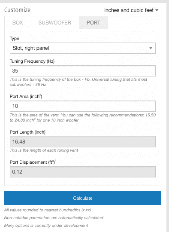Click the 'Type' label
Viewport: 169px width, 232px height.
point(14,39)
